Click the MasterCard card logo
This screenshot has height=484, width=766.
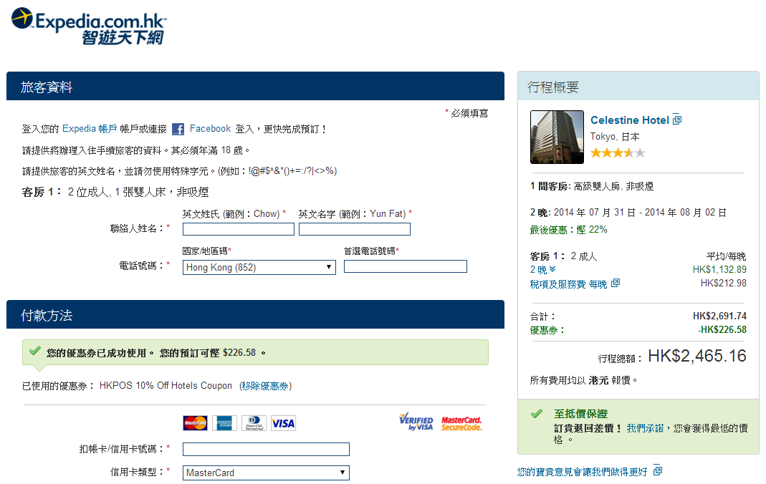[x=195, y=423]
